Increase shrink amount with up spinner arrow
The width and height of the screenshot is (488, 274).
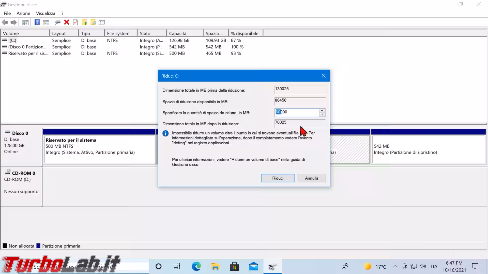[322, 110]
